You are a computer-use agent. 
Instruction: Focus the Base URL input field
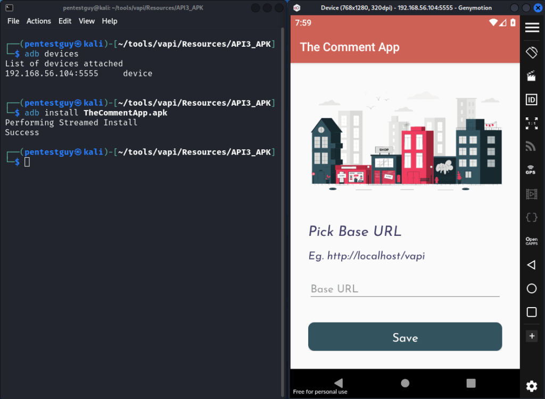click(405, 289)
